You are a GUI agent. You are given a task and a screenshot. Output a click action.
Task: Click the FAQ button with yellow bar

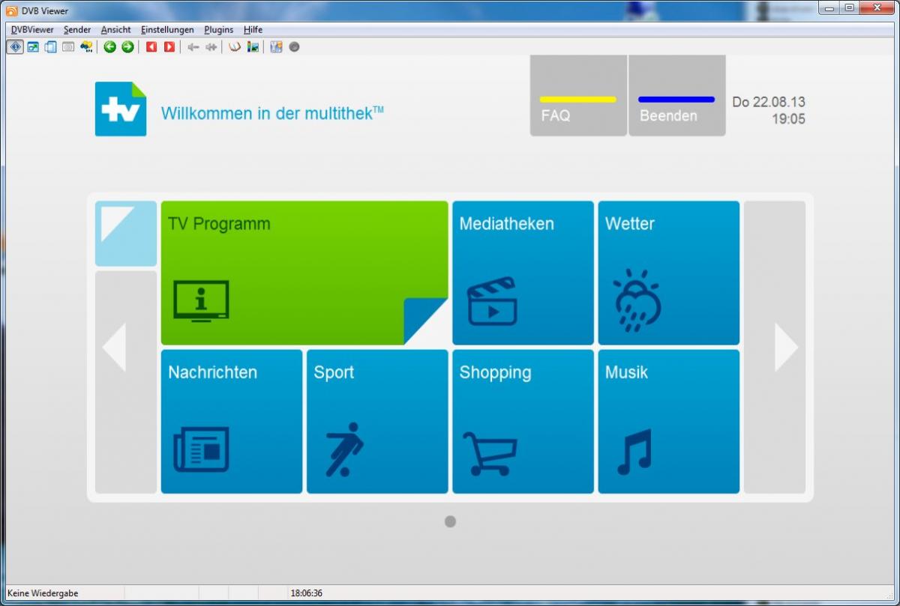coord(578,96)
